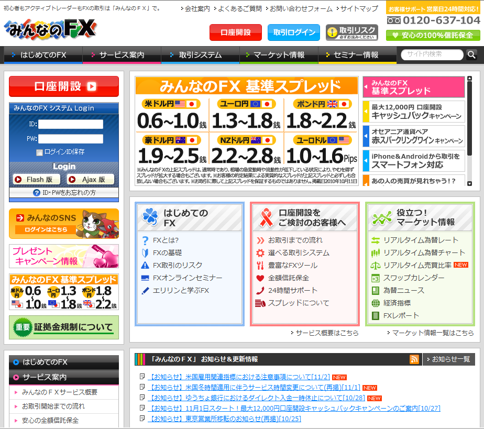Click the red 口座開設 header button
Viewport: 484px width, 429px height.
point(236,32)
